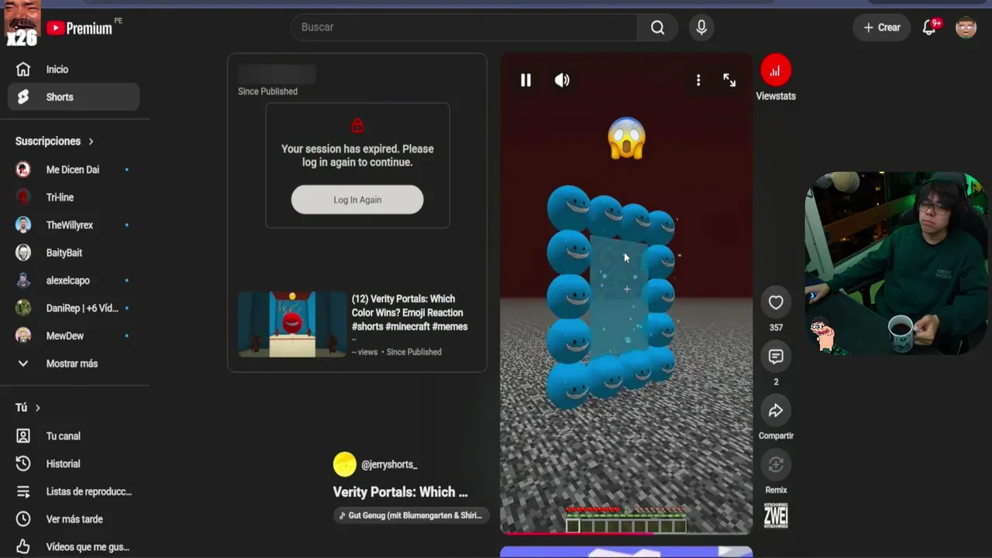The width and height of the screenshot is (992, 558).
Task: Open the sound's ZWEI album thumbnail
Action: coord(776,516)
